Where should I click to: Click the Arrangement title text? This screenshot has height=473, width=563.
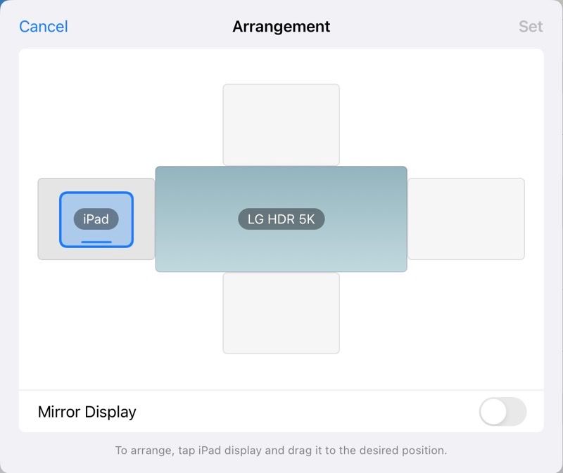tap(281, 27)
